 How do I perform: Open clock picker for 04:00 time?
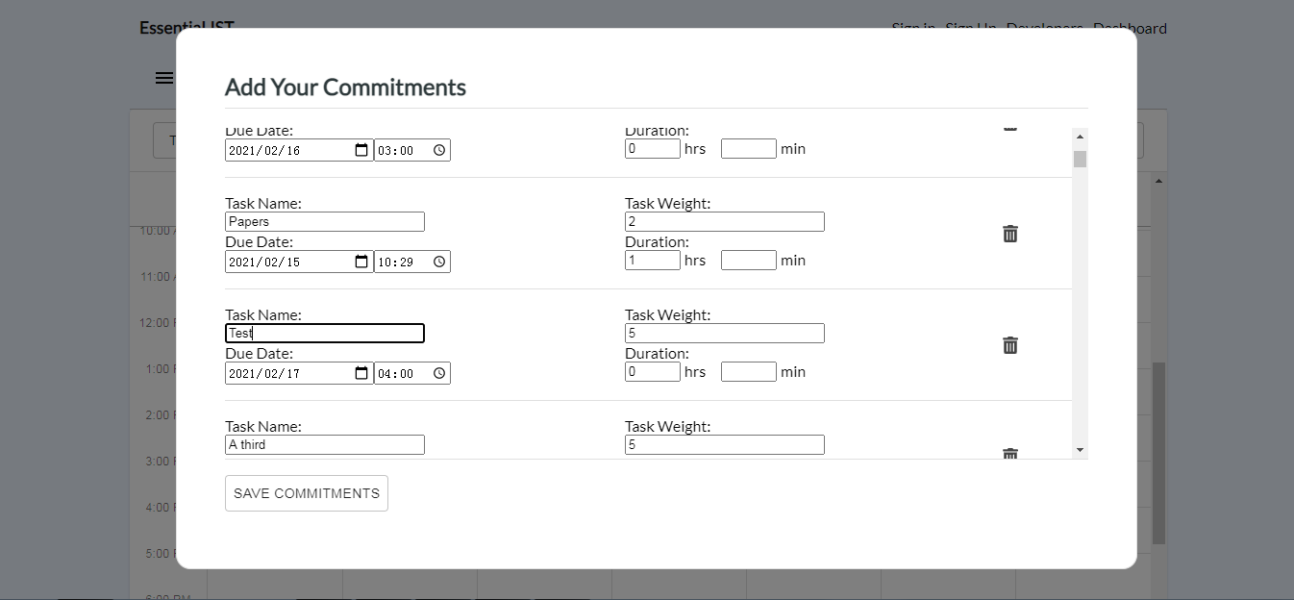[x=439, y=373]
